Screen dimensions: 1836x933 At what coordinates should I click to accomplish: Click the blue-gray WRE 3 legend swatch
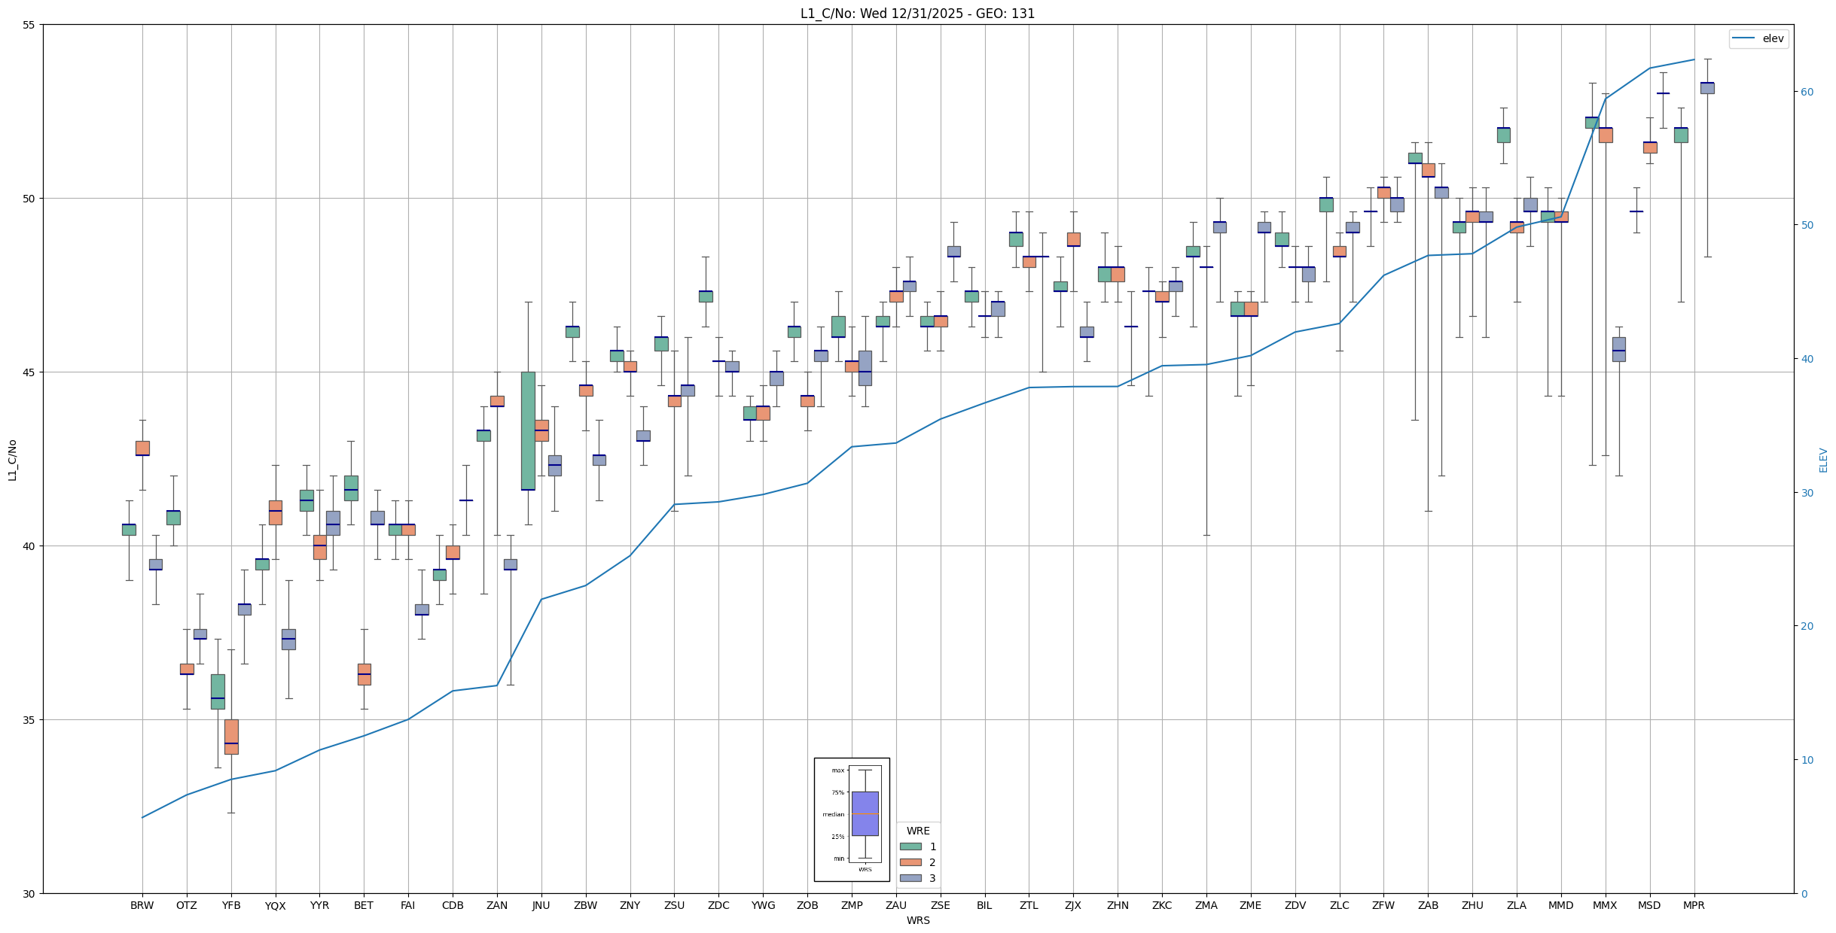click(x=910, y=878)
